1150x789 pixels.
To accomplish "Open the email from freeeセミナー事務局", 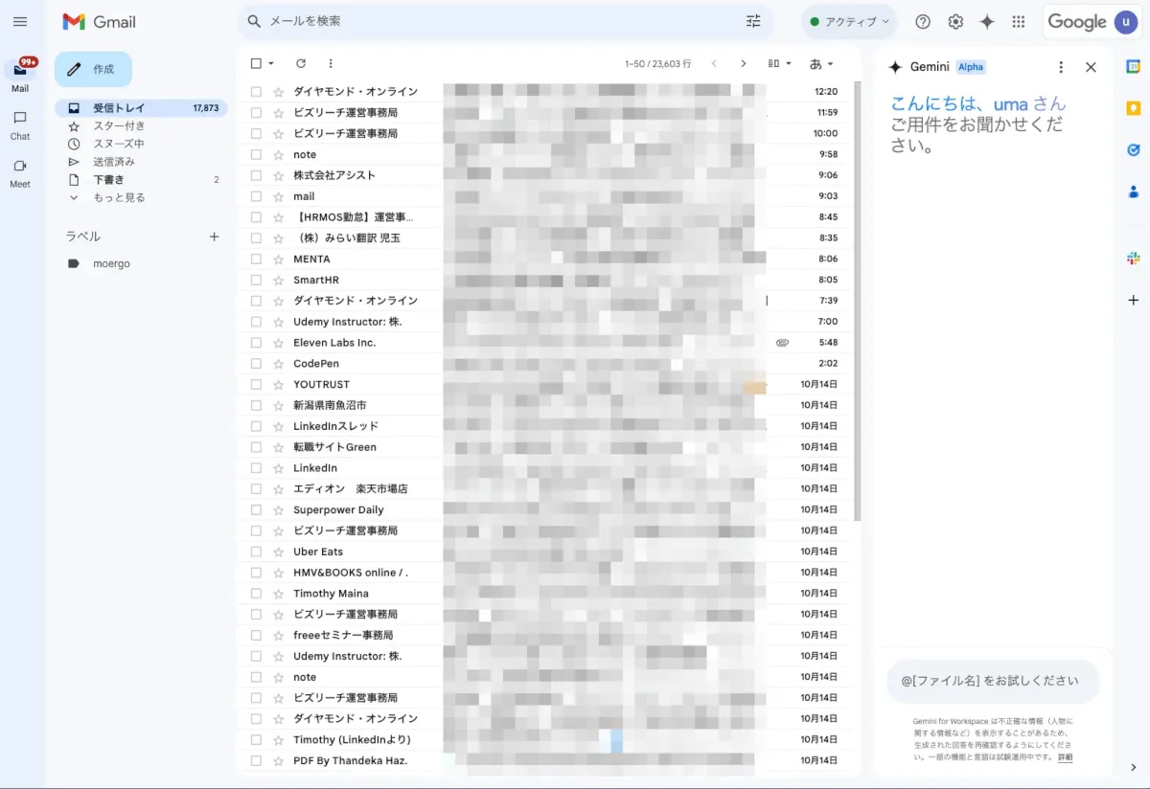I will coord(543,635).
